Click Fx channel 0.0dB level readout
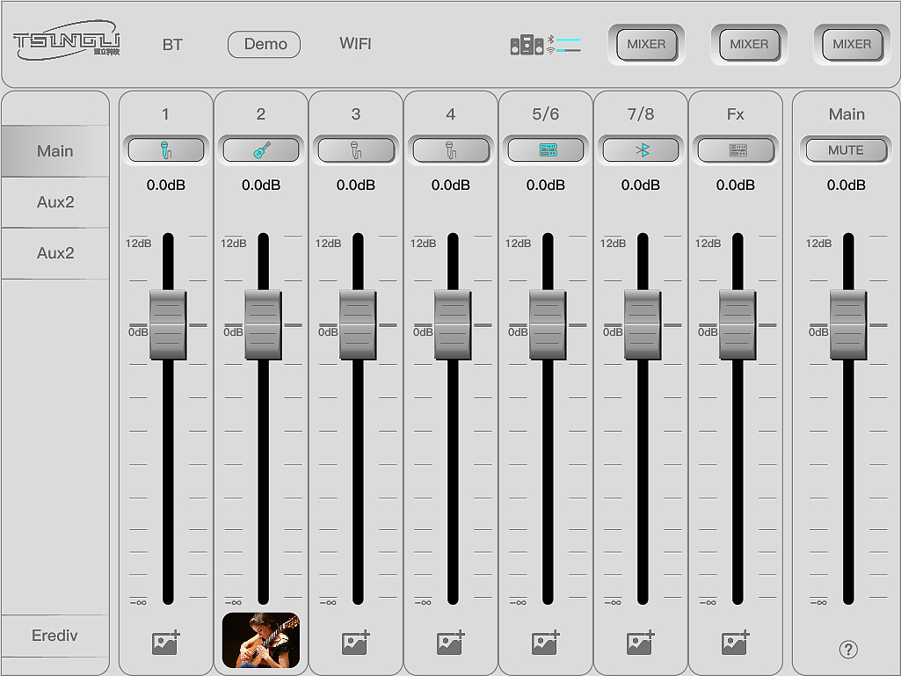Screen dimensions: 901x676 [x=736, y=185]
